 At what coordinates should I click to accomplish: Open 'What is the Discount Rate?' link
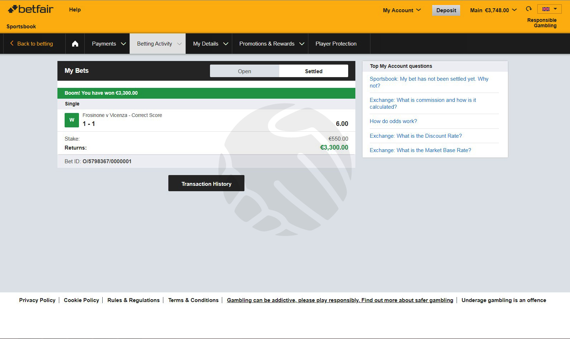click(416, 136)
